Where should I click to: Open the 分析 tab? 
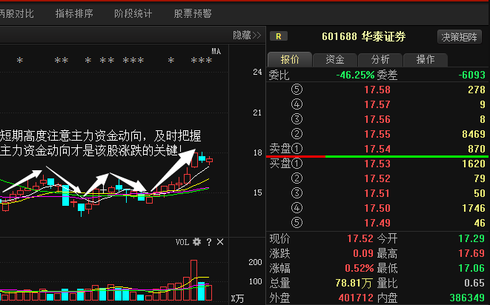380,60
